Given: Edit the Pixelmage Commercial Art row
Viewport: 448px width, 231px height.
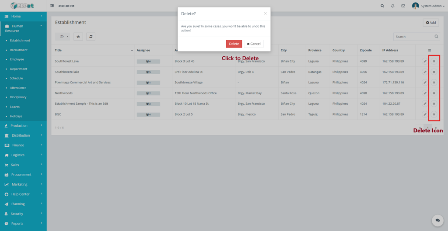Looking at the screenshot, I should 425,83.
